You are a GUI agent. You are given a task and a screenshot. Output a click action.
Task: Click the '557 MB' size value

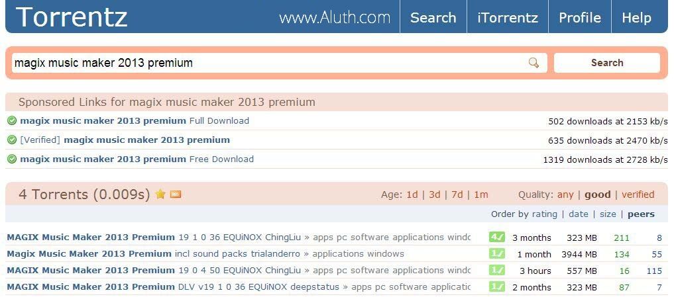pyautogui.click(x=582, y=271)
